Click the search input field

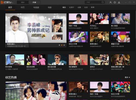93,2
